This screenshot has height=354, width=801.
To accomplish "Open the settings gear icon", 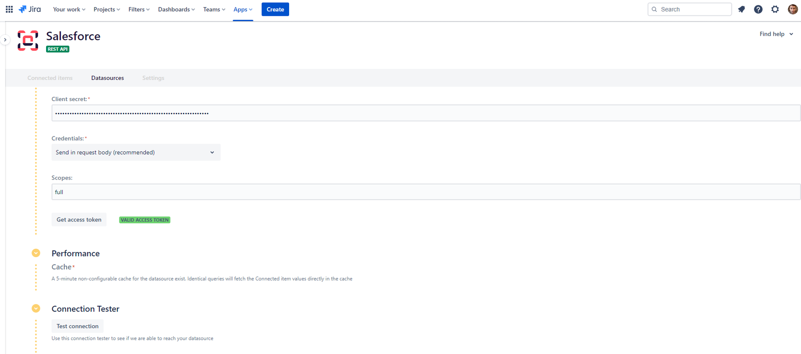I will [775, 9].
